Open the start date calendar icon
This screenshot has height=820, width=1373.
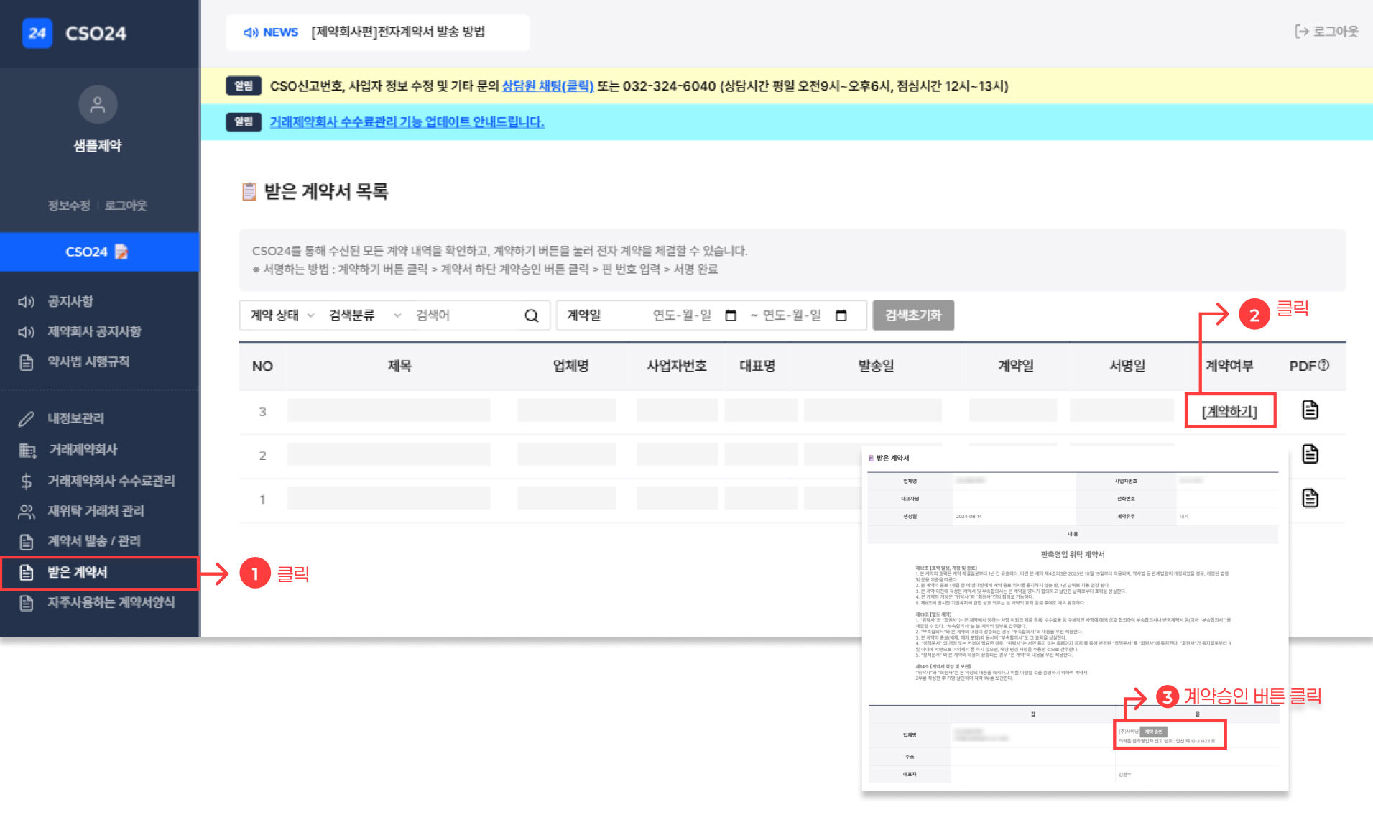[731, 315]
